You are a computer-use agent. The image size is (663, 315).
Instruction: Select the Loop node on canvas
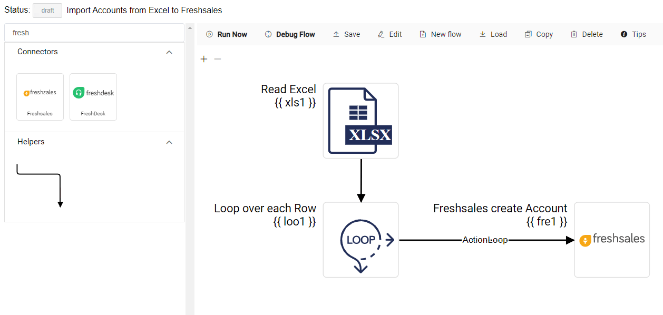point(361,240)
